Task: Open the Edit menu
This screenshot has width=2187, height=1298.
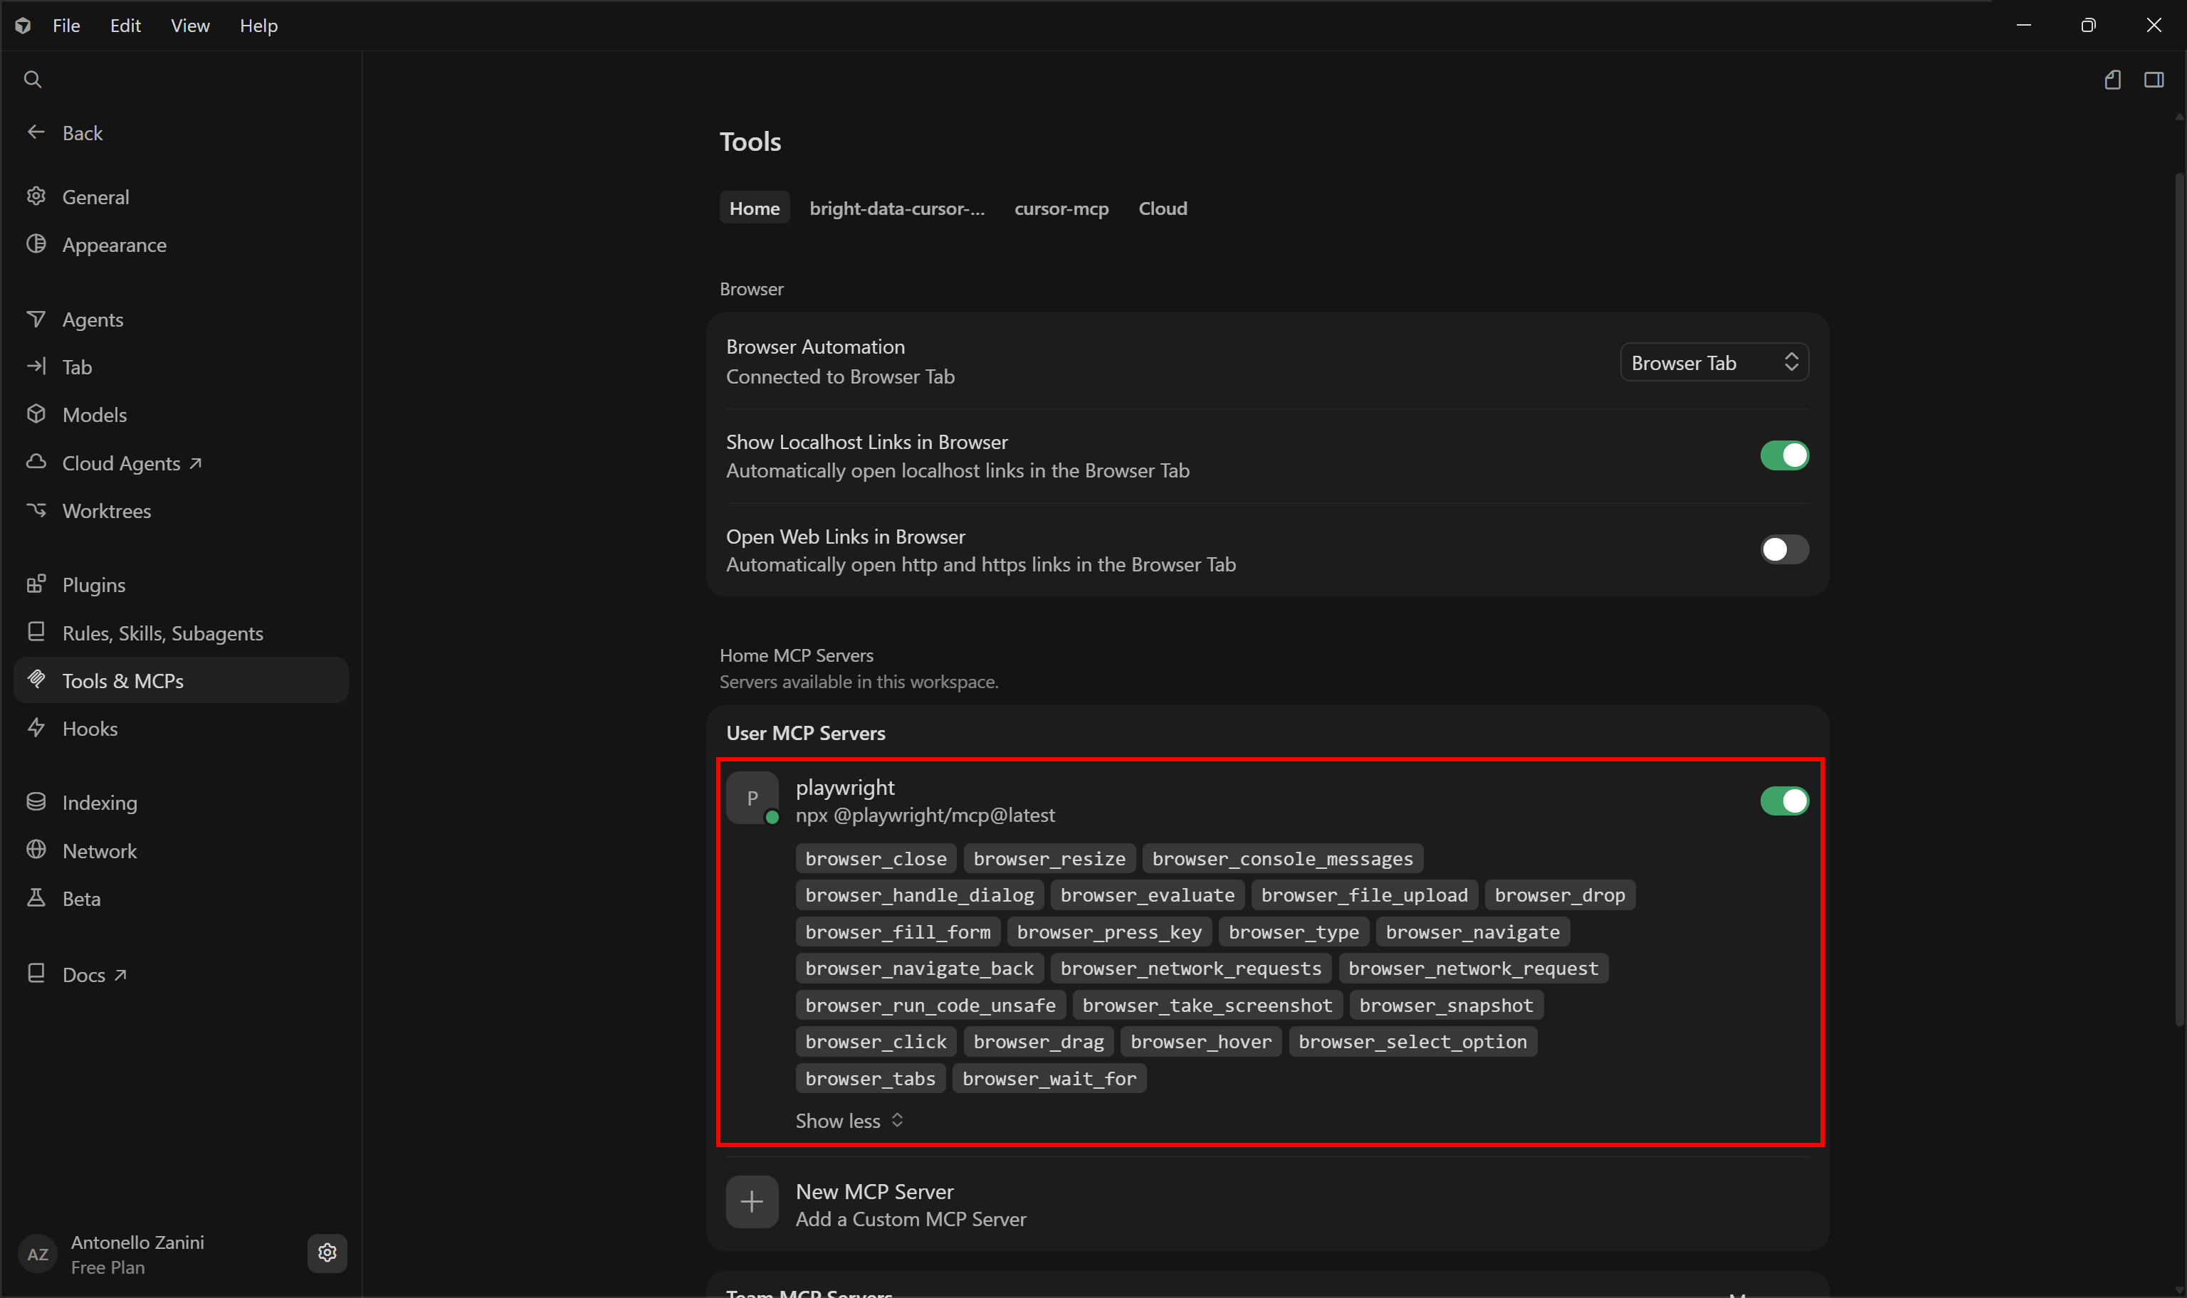Action: [125, 26]
